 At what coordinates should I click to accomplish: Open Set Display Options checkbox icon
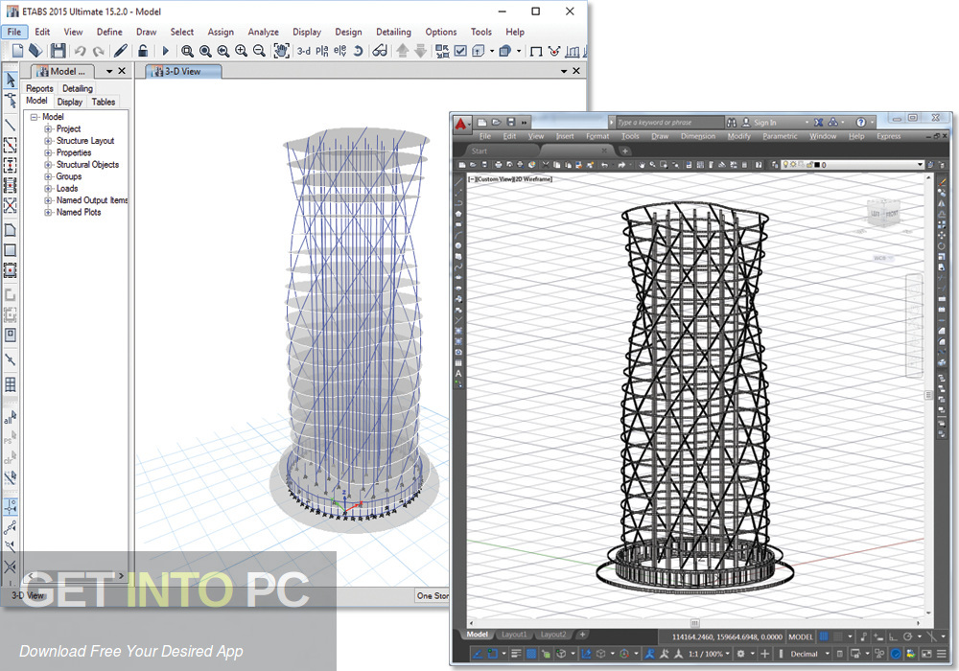coord(460,52)
